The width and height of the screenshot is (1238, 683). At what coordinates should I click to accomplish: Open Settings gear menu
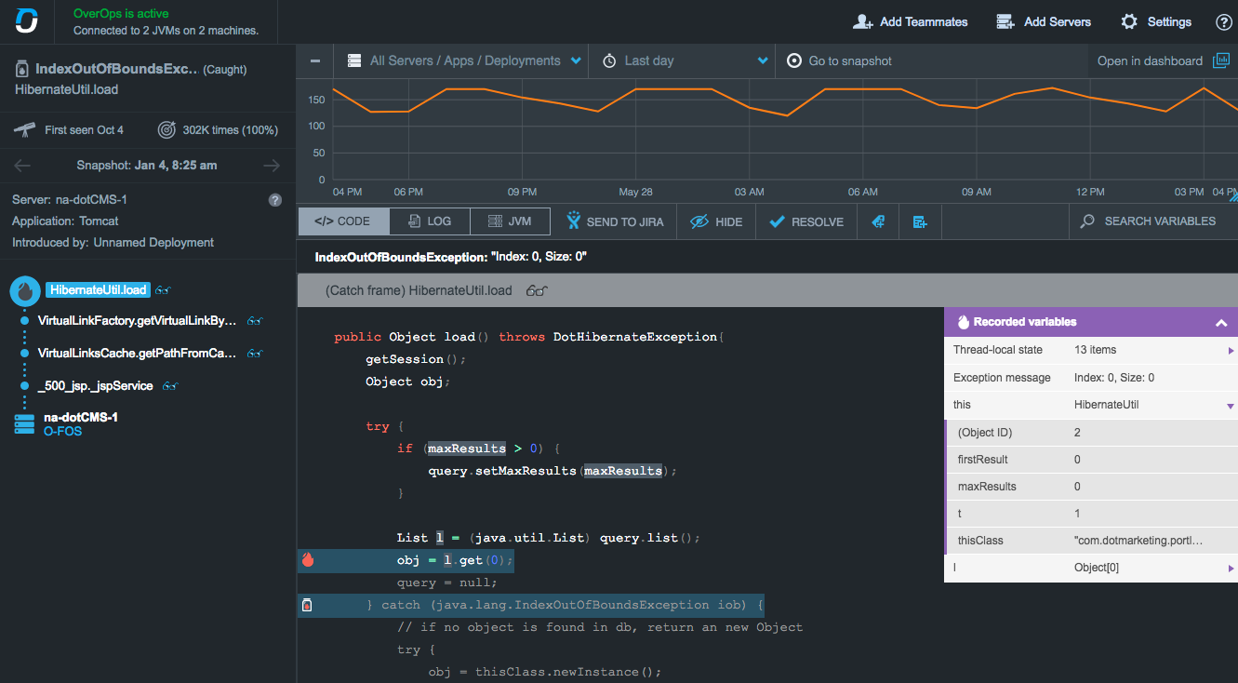pyautogui.click(x=1156, y=21)
